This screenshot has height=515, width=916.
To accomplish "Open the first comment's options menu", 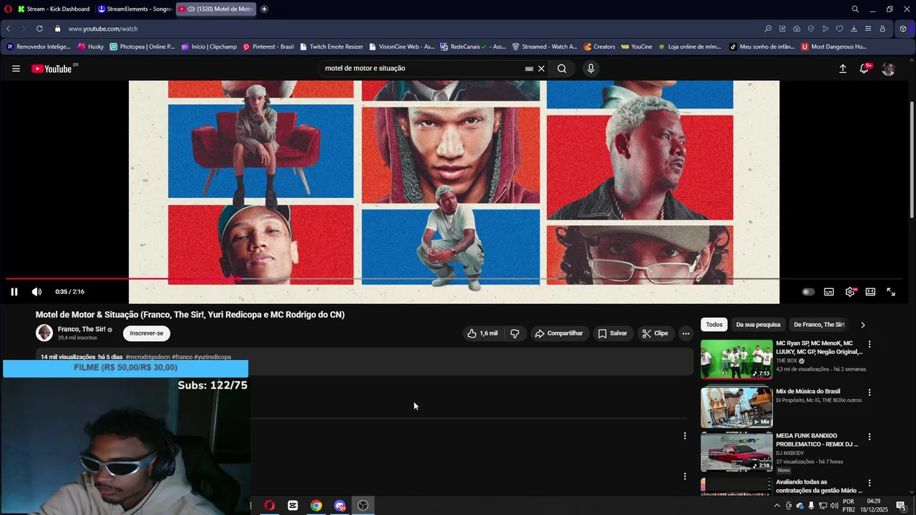I will click(x=684, y=436).
